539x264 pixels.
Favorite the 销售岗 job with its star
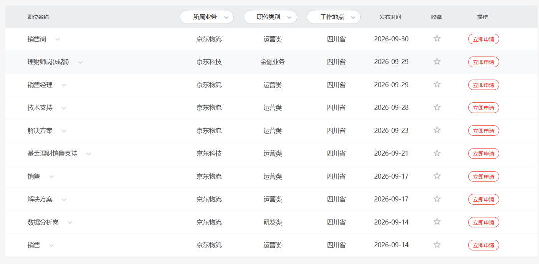437,38
